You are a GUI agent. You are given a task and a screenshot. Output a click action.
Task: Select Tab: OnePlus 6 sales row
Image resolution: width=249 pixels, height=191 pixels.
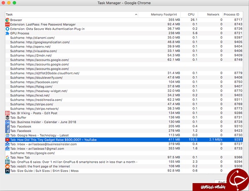124,162
